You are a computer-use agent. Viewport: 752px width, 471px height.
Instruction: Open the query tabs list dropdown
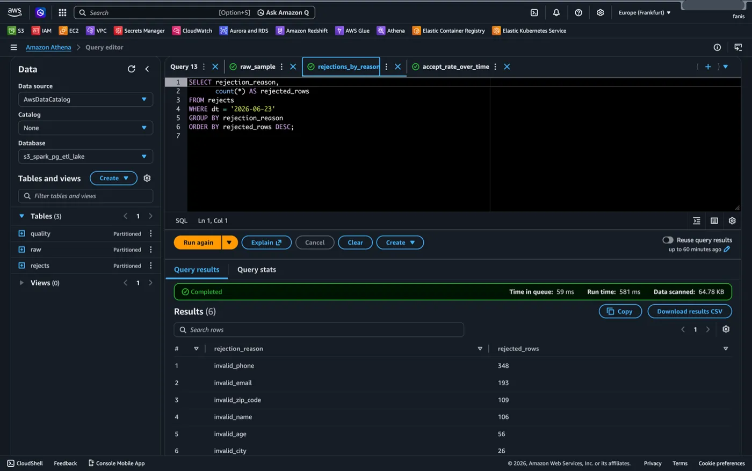point(726,67)
